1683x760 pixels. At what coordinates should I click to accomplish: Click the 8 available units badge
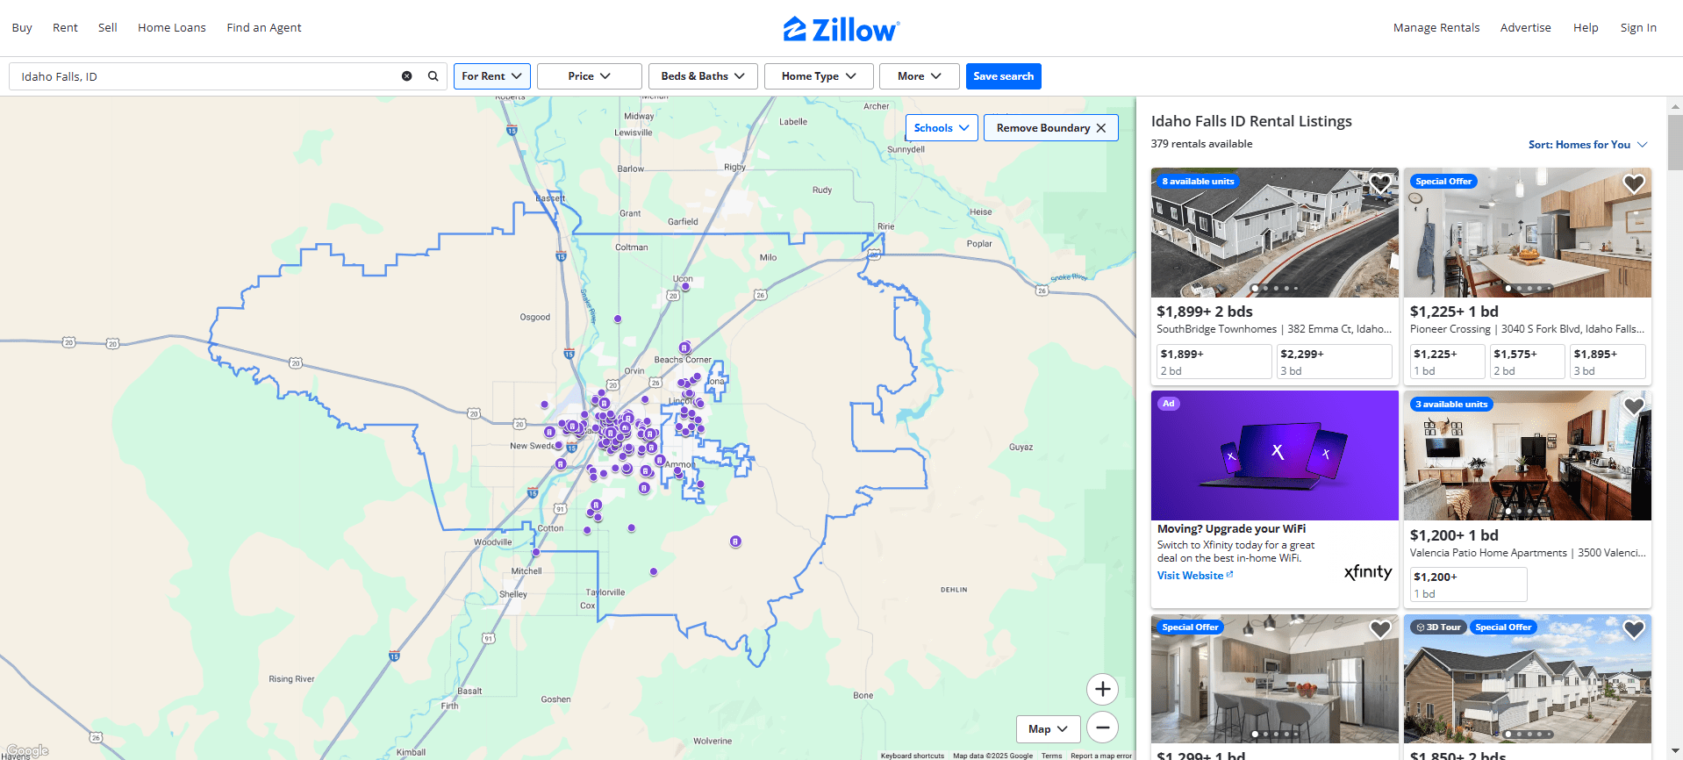1198,182
